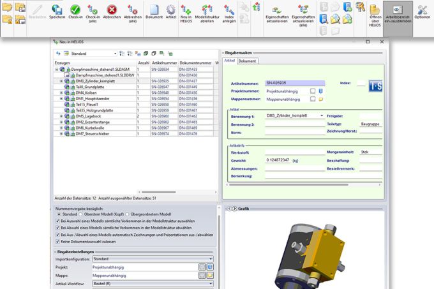The height and width of the screenshot is (289, 434).
Task: Click Neu in HELiOS icon
Action: coord(186,10)
